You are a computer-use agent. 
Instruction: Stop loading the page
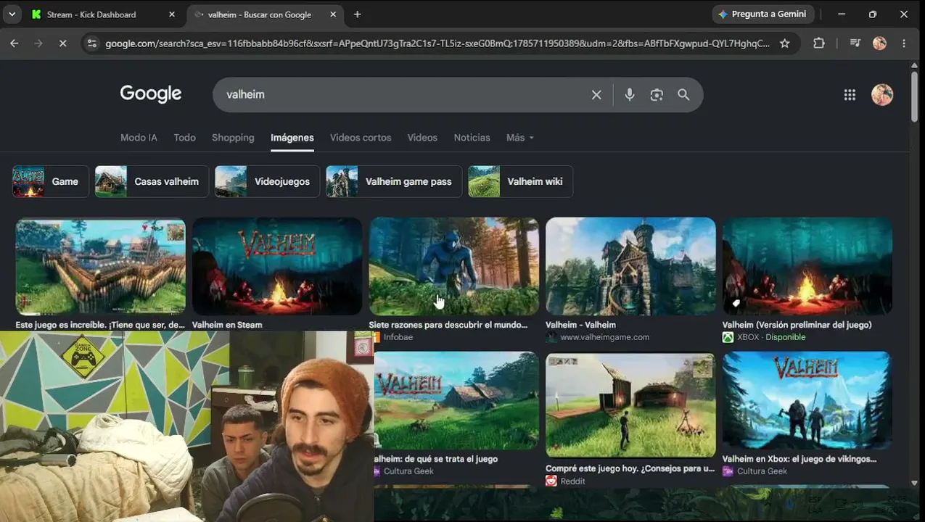[62, 43]
